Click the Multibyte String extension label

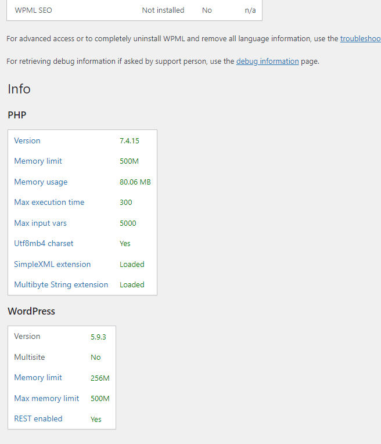[x=61, y=284]
